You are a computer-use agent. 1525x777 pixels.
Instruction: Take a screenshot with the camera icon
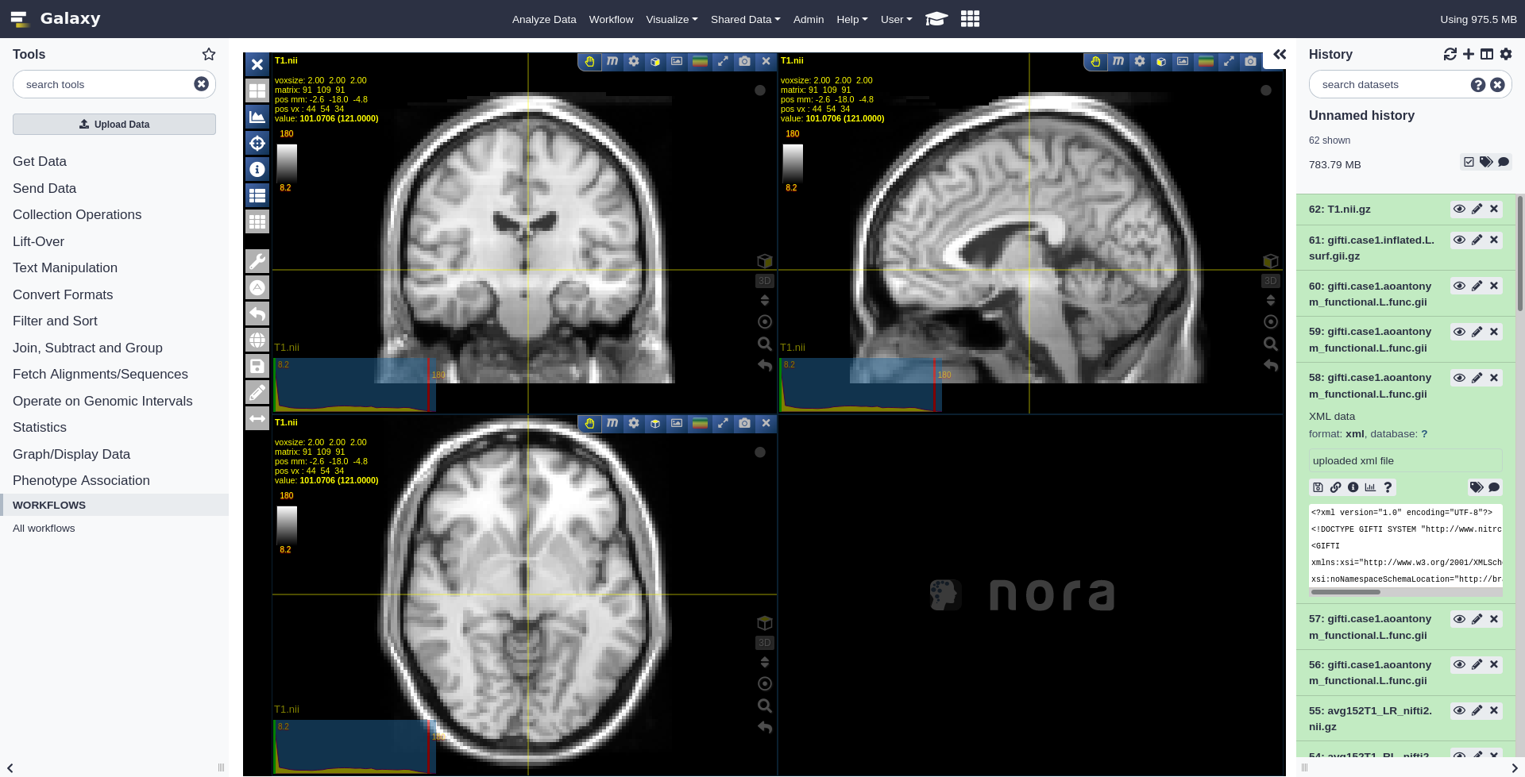pos(744,61)
